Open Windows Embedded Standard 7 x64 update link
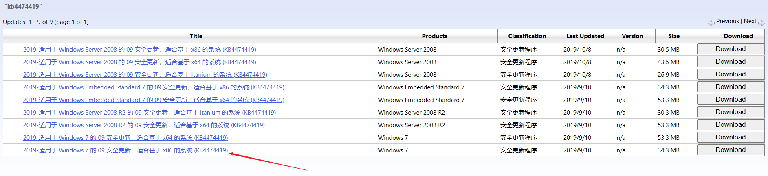 154,100
